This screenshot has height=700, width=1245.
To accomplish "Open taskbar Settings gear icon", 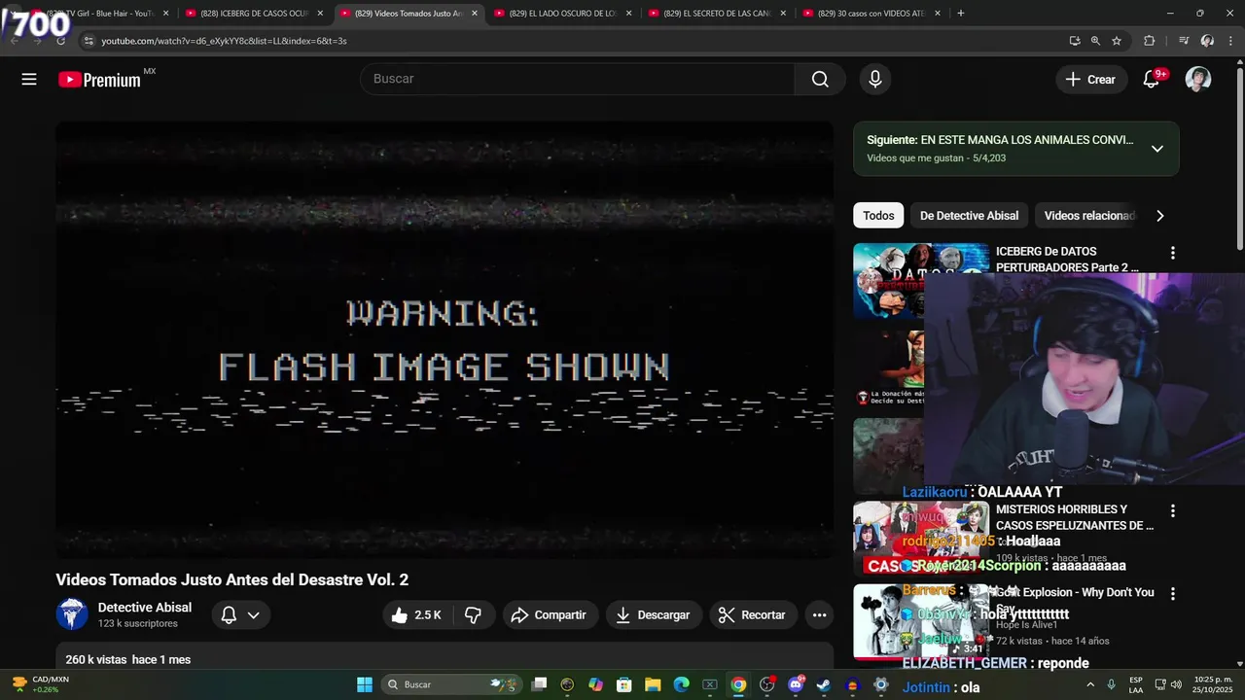I will tap(881, 684).
